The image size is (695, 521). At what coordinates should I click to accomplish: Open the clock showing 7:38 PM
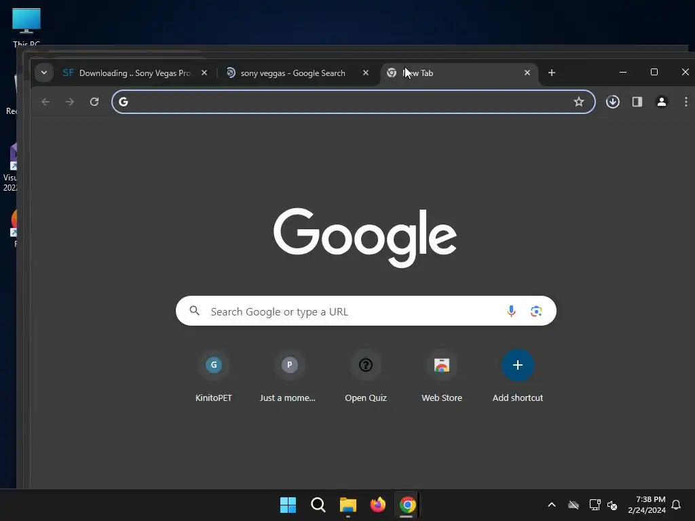(647, 505)
